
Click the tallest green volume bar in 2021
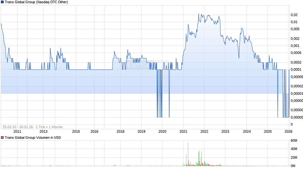coord(188,154)
